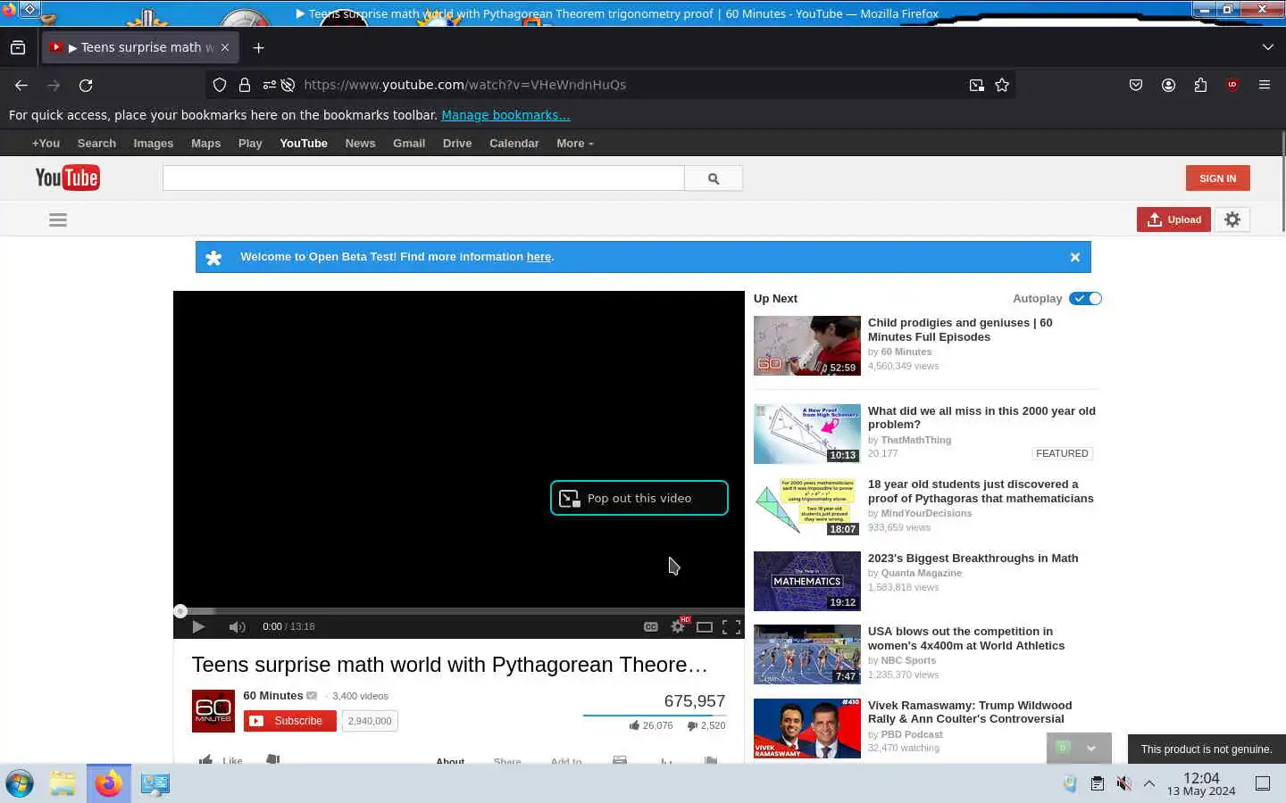
Task: Open the clipboard tray icon
Action: (x=1097, y=783)
